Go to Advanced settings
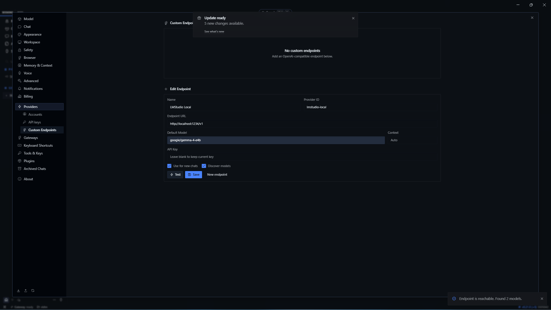 [x=39, y=81]
